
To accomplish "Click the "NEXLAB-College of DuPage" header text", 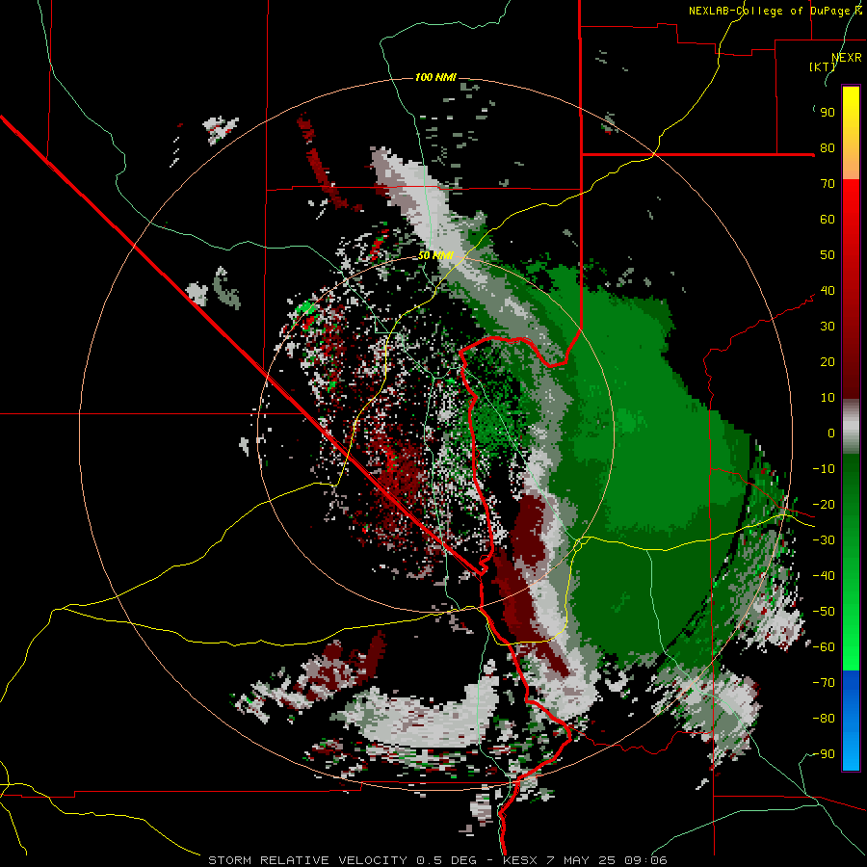I will click(771, 11).
